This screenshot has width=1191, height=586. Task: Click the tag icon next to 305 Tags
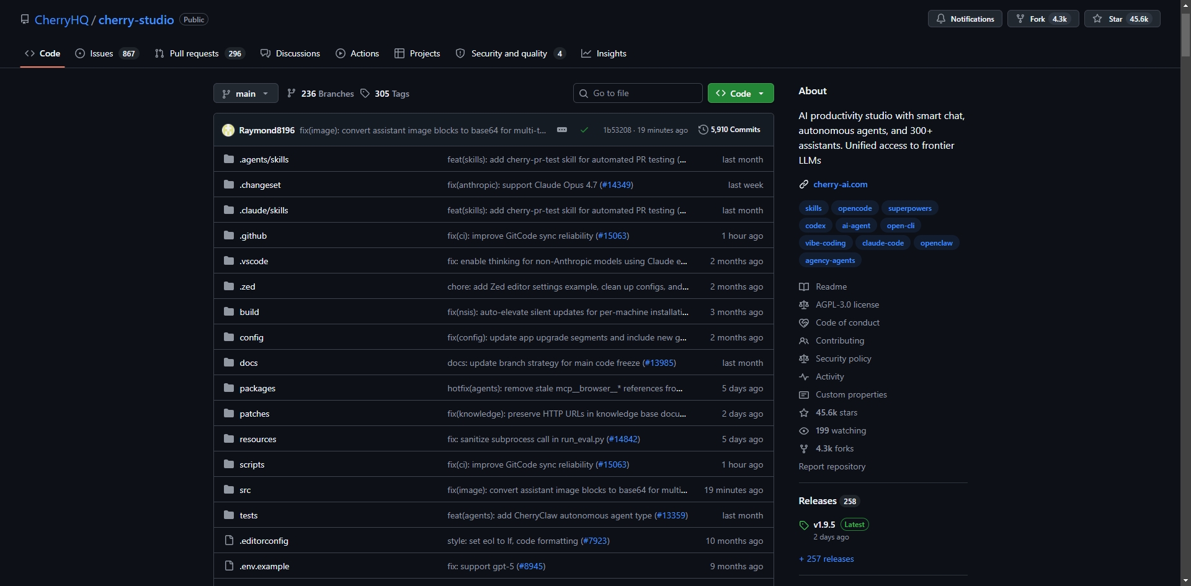point(365,93)
